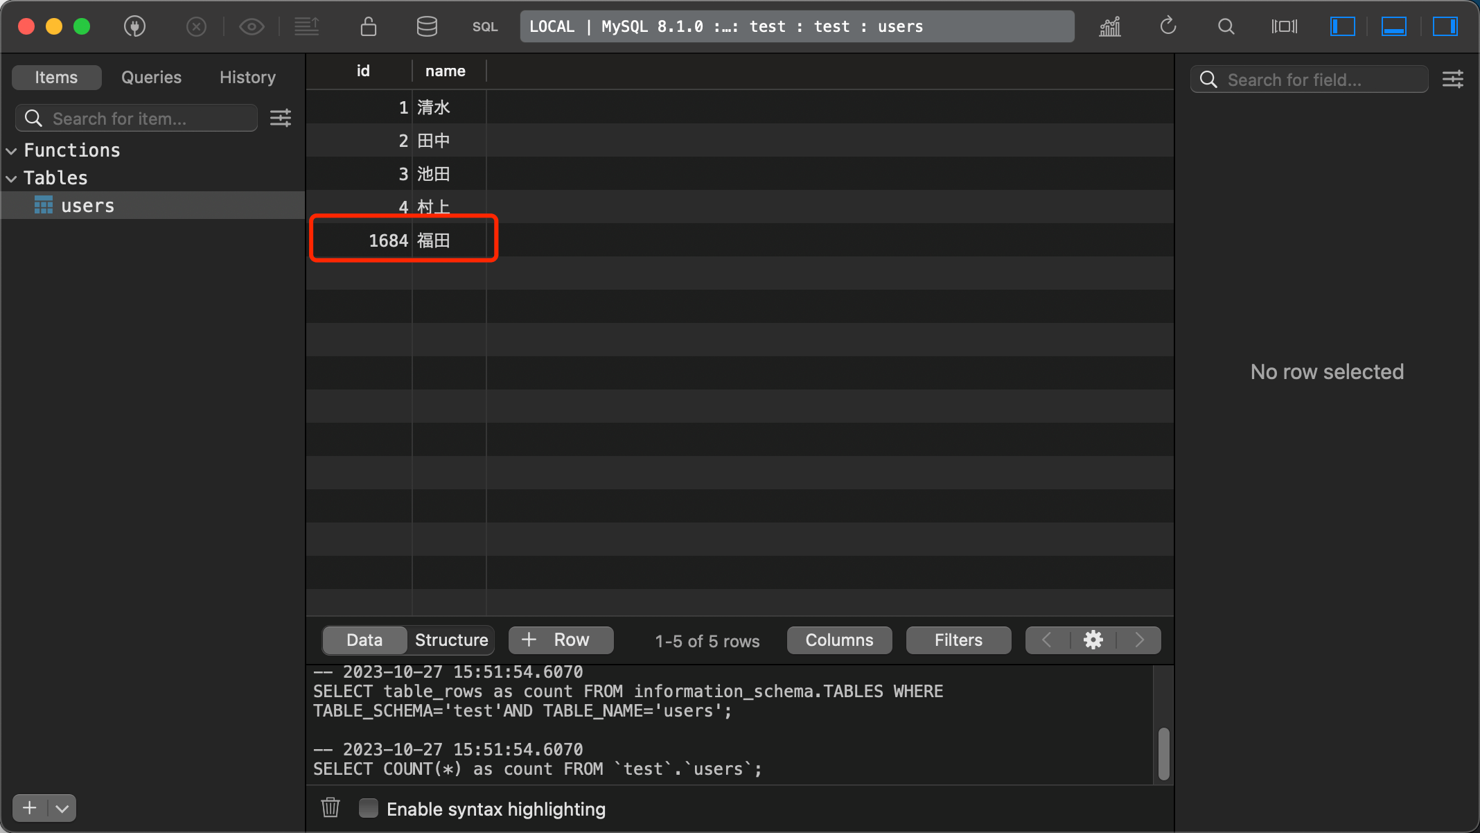Image resolution: width=1480 pixels, height=833 pixels.
Task: Click the settings gear icon in pagination
Action: click(x=1094, y=639)
